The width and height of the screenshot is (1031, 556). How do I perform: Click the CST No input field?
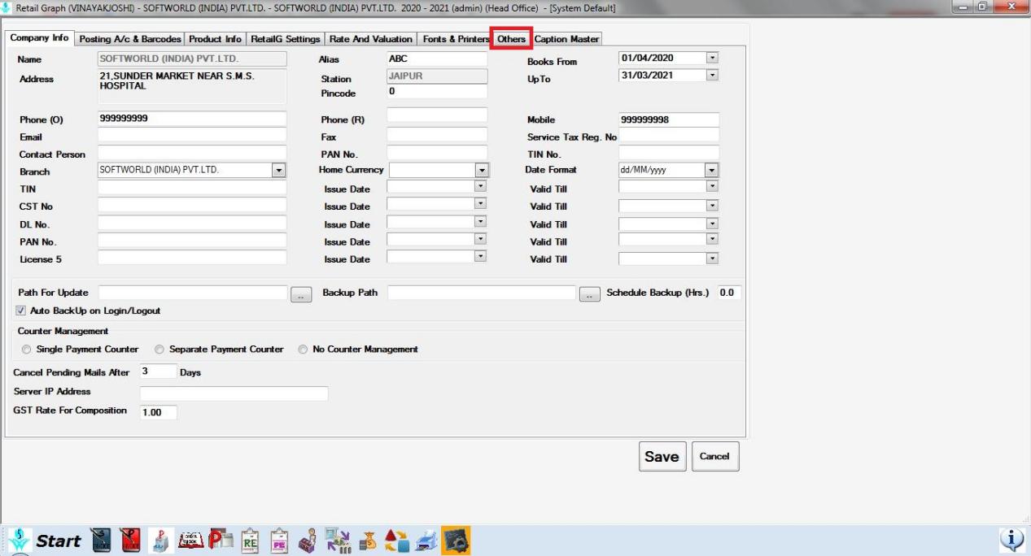pos(192,206)
